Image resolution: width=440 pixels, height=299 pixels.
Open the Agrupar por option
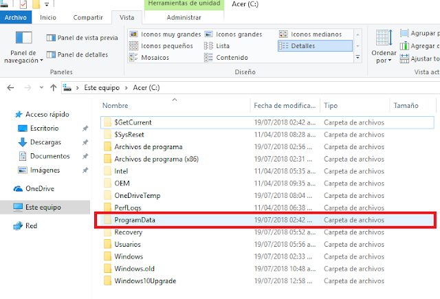point(419,33)
